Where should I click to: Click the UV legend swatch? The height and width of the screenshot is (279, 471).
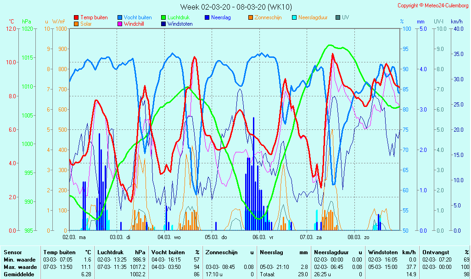(x=338, y=17)
